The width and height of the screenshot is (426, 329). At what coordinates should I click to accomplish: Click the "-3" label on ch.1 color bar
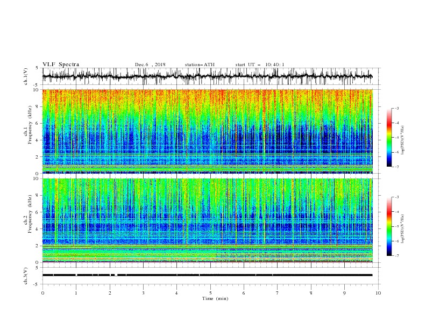pos(397,108)
